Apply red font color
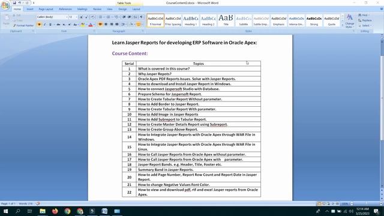384x216 pixels. [91, 25]
